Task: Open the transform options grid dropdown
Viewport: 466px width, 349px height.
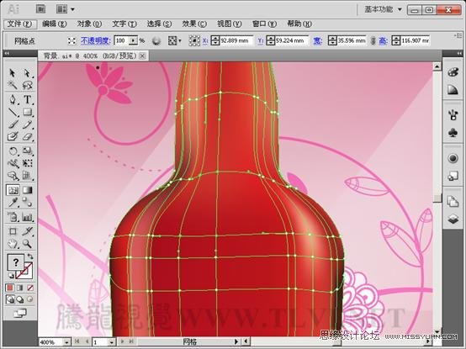Action: (x=174, y=40)
